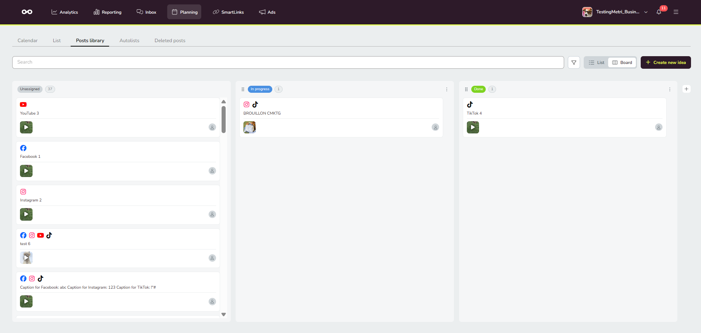701x333 pixels.
Task: Click the Done column drag handle
Action: (466, 89)
